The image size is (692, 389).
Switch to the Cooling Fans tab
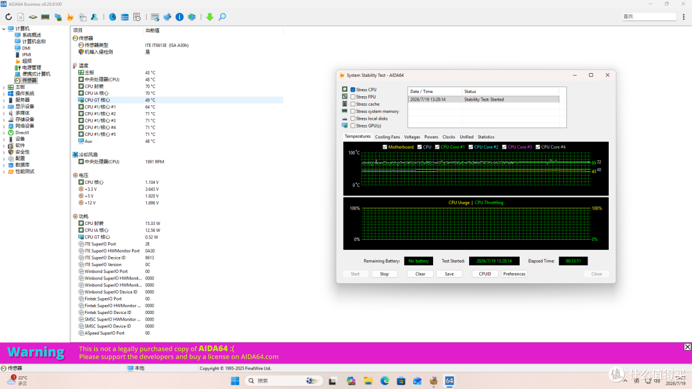click(387, 137)
